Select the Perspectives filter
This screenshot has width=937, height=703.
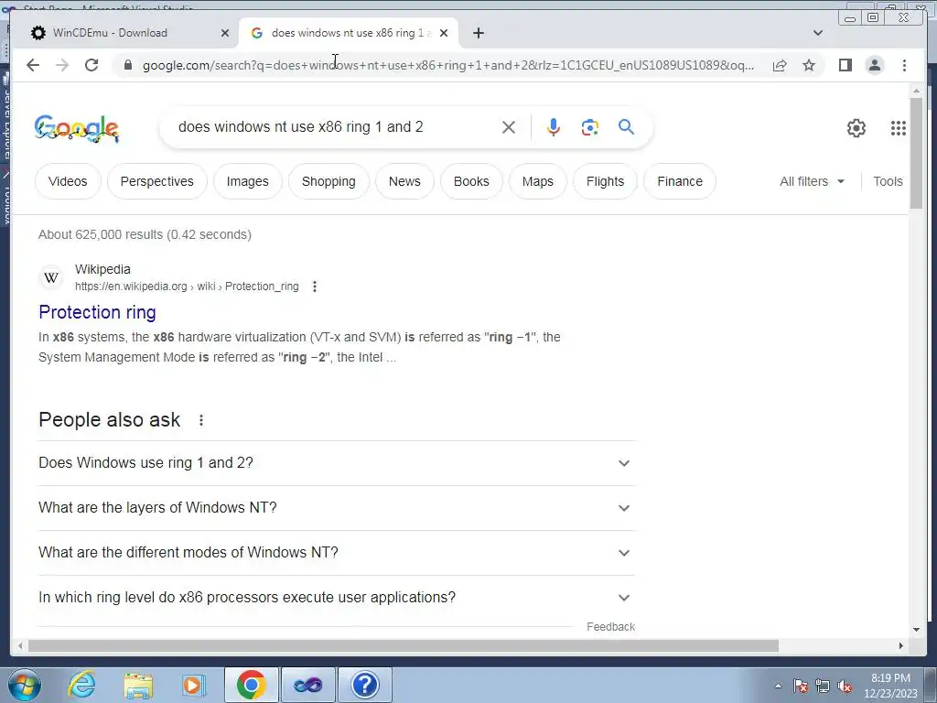[157, 181]
